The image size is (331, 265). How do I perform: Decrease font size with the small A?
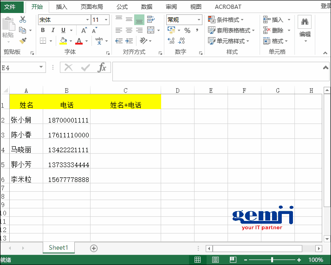[95, 30]
